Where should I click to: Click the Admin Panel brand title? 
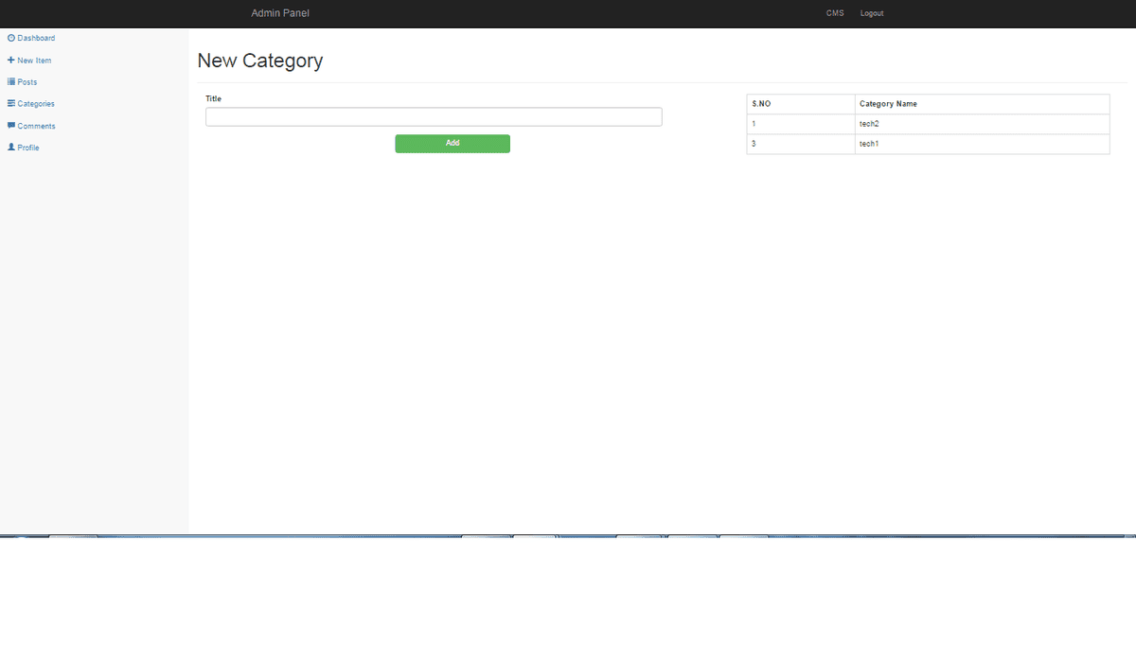[x=280, y=13]
